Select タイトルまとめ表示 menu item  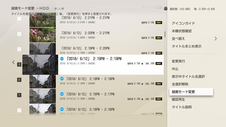[x=187, y=46]
